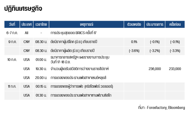Viewport: 189px width, 116px height.
Task: Click the 'ปฏิทินเศรษฐกิจ' page title
Action: click(23, 9)
